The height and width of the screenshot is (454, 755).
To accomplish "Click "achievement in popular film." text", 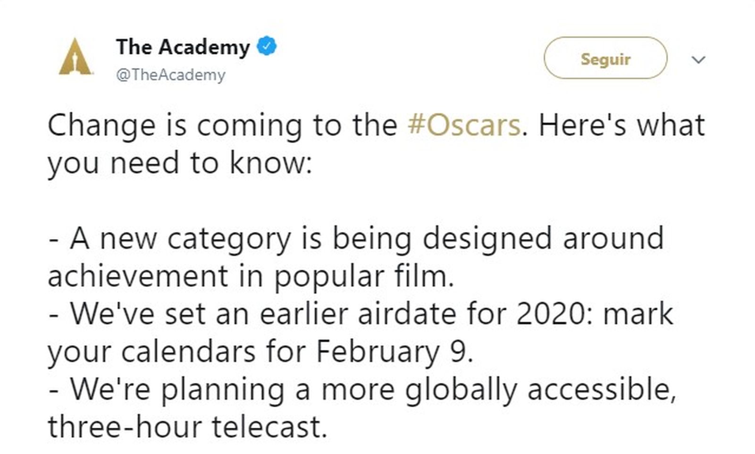I will tap(251, 276).
